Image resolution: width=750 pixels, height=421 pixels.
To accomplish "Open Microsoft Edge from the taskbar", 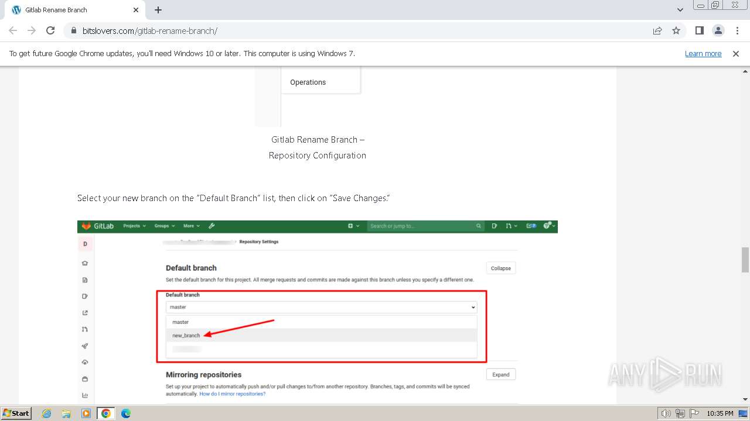I will (125, 413).
